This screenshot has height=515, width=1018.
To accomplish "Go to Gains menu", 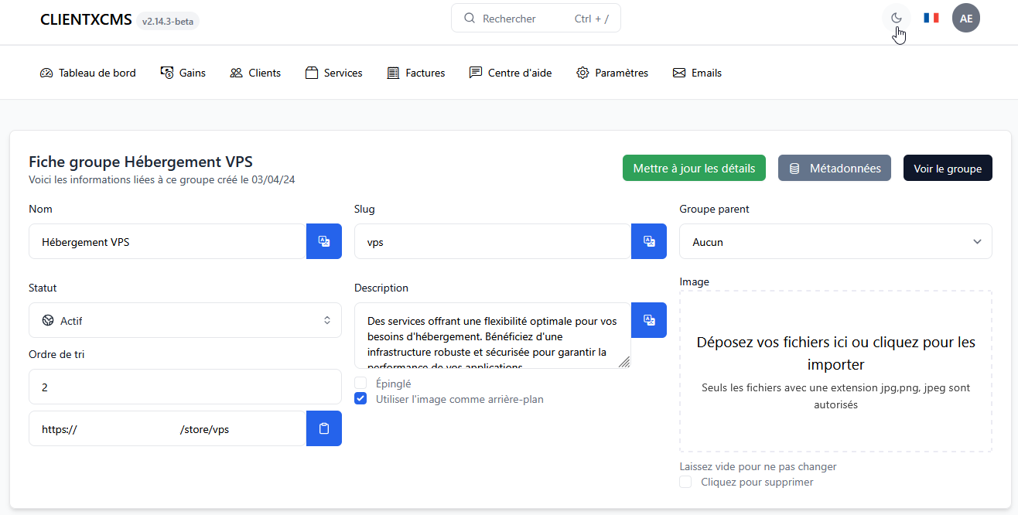I will [x=183, y=73].
